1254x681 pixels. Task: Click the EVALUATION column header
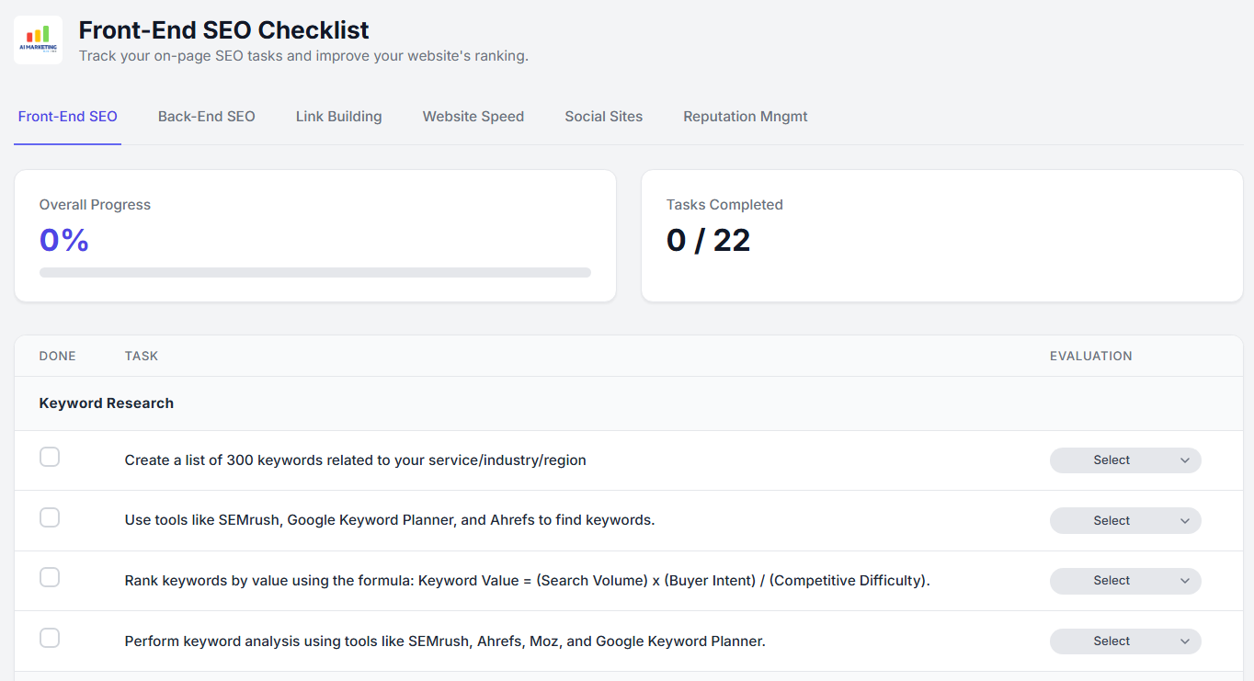tap(1090, 356)
